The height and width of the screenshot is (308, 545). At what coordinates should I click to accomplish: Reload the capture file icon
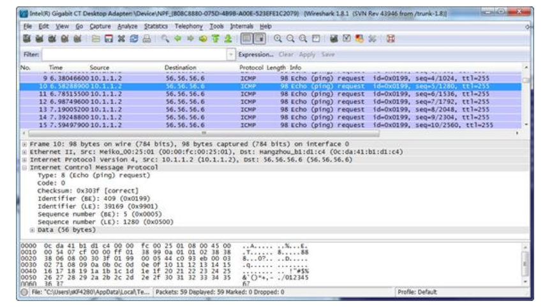(x=134, y=38)
